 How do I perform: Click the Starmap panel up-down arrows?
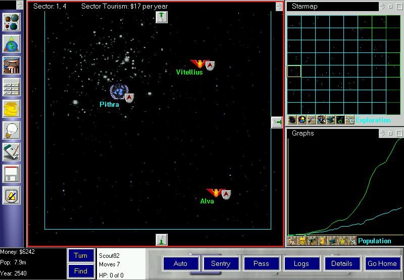click(383, 7)
